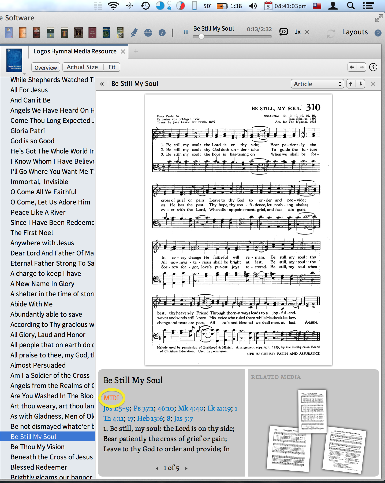Screen dimensions: 385x483
Task: Click the Wi-Fi status icon
Action: [113, 6]
